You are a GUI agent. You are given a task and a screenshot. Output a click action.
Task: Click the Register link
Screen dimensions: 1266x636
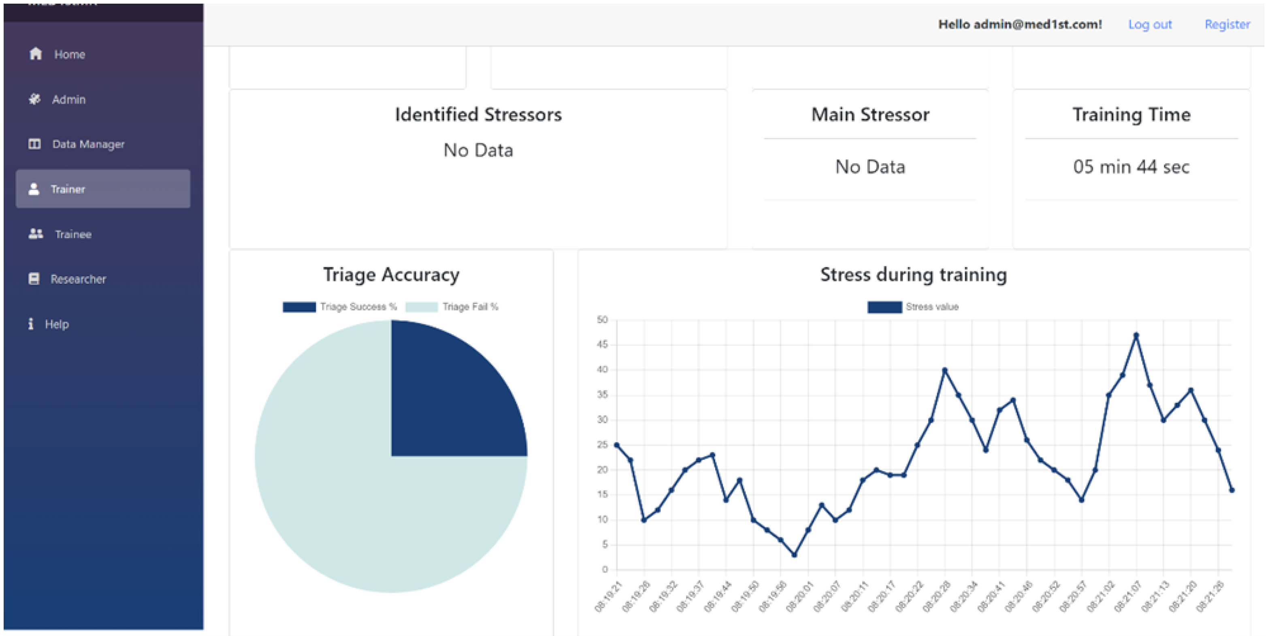pyautogui.click(x=1227, y=24)
